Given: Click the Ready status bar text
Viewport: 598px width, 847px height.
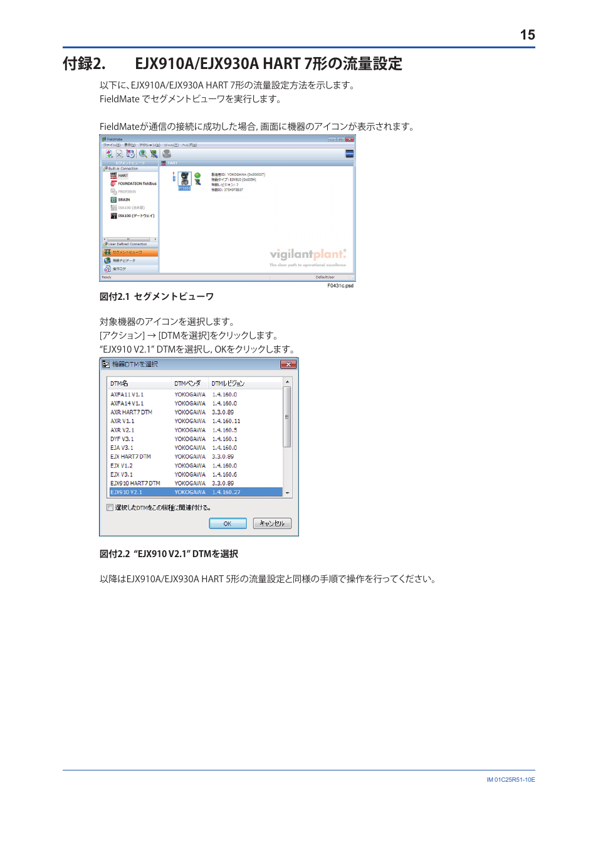Looking at the screenshot, I should pyautogui.click(x=107, y=277).
